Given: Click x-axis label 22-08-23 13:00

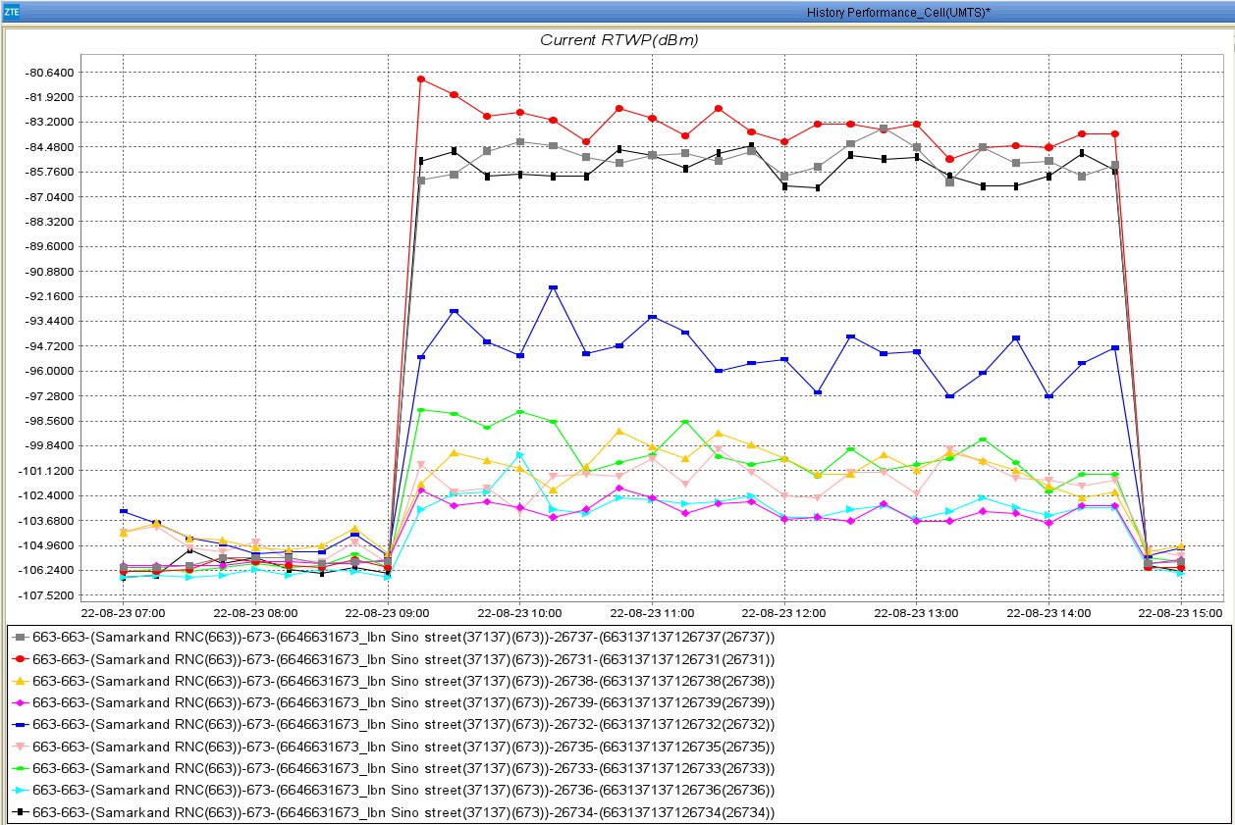Looking at the screenshot, I should 917,612.
